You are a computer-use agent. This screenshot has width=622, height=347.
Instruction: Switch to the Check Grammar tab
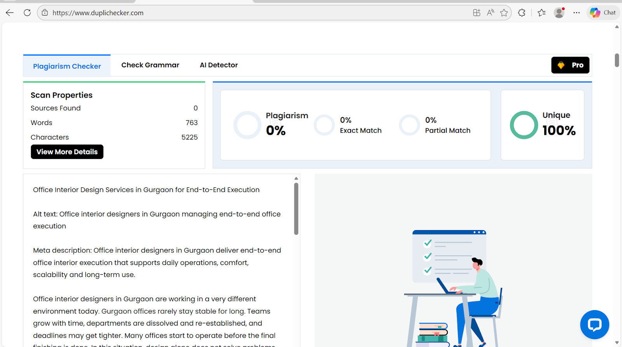tap(150, 65)
